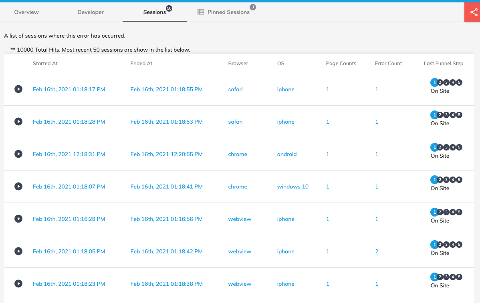
Task: Open start time Feb 16th, 2021 01:18:07 PM
Action: pyautogui.click(x=69, y=187)
